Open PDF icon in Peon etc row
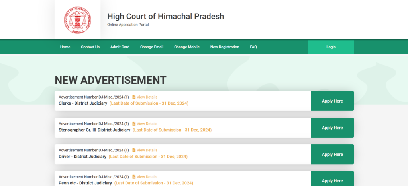The height and width of the screenshot is (186, 408). [134, 177]
